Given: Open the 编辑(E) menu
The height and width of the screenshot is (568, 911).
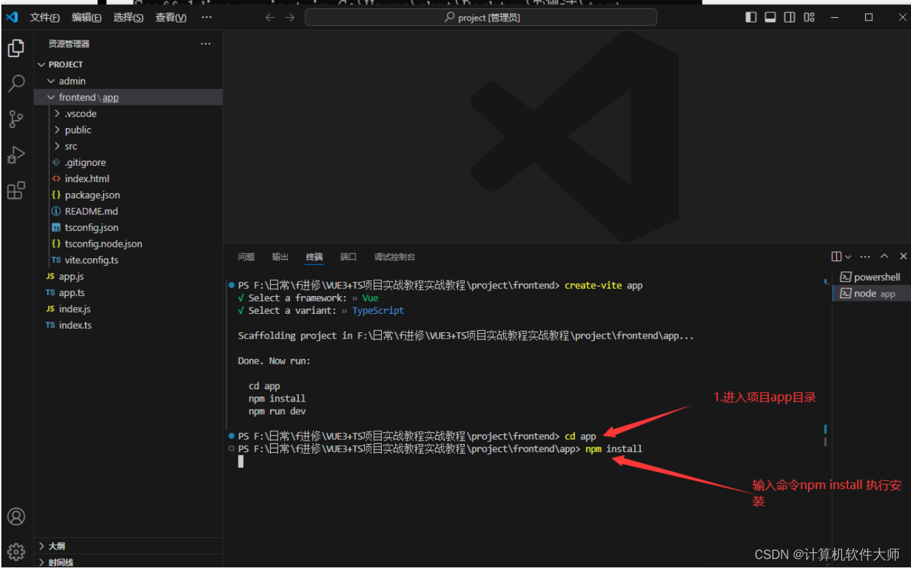Looking at the screenshot, I should point(86,18).
